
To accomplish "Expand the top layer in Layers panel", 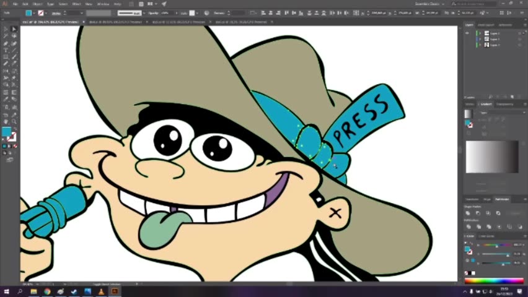I will tap(480, 33).
